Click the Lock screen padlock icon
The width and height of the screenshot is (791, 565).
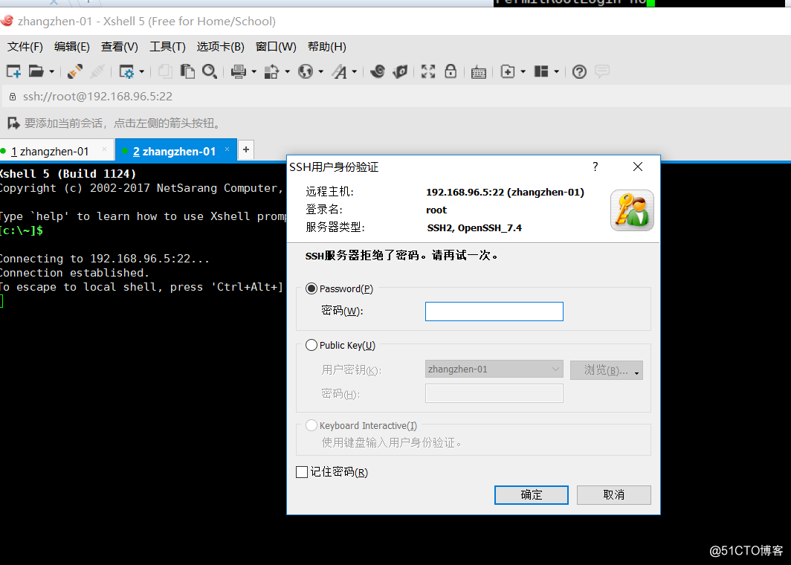pos(451,71)
